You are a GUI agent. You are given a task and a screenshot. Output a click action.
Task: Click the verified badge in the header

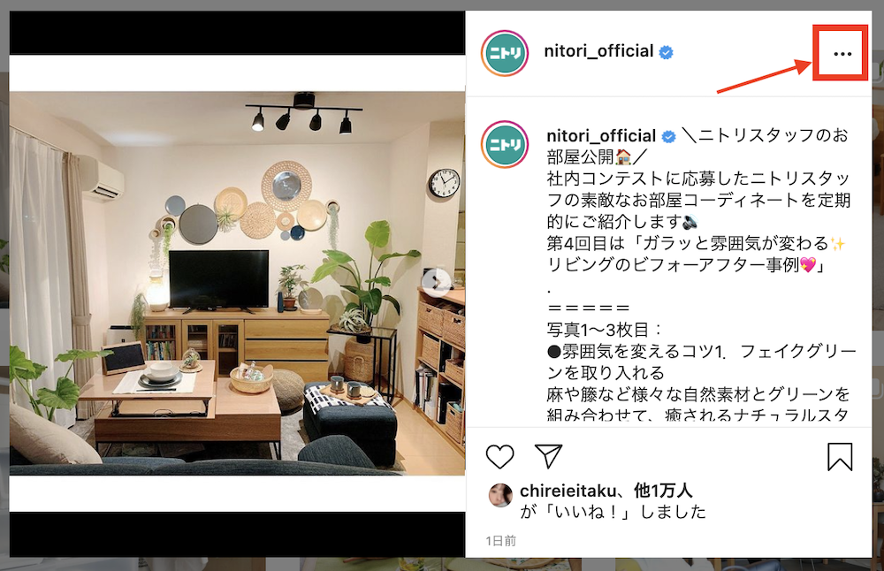pyautogui.click(x=667, y=52)
